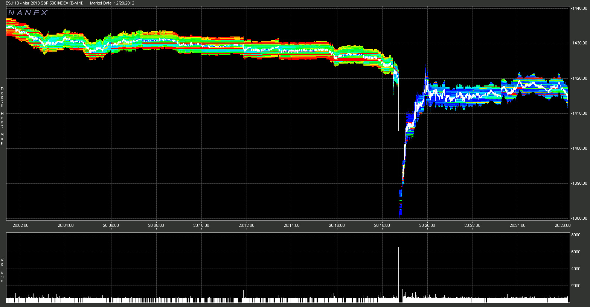Click the NANEX logo watermark
This screenshot has height=307, width=590.
coord(28,13)
